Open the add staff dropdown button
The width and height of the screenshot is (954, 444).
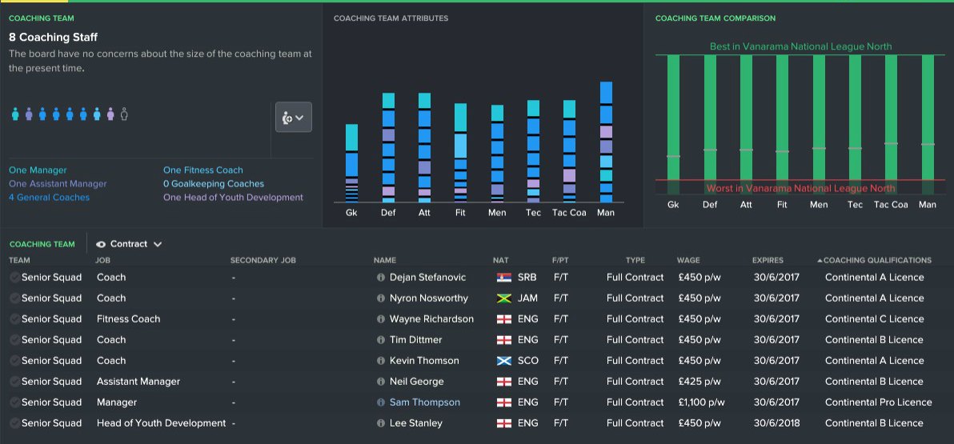click(293, 118)
